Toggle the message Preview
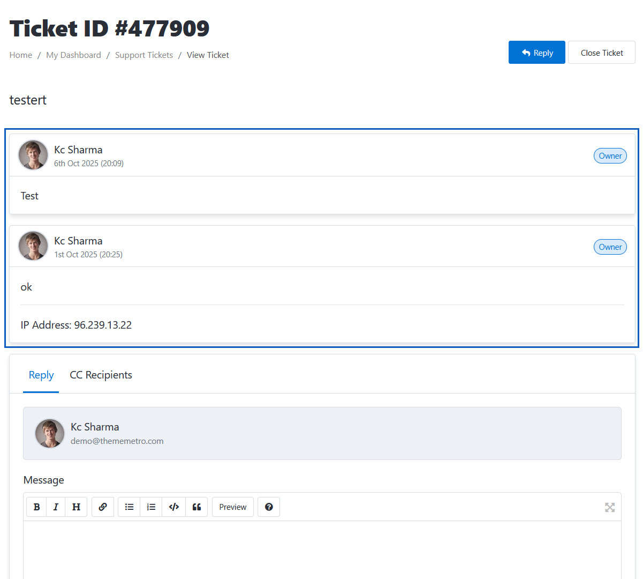This screenshot has width=643, height=579. click(x=233, y=507)
